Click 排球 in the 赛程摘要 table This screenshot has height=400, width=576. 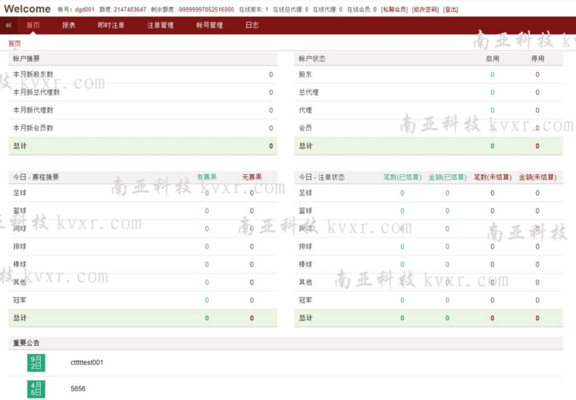point(20,247)
